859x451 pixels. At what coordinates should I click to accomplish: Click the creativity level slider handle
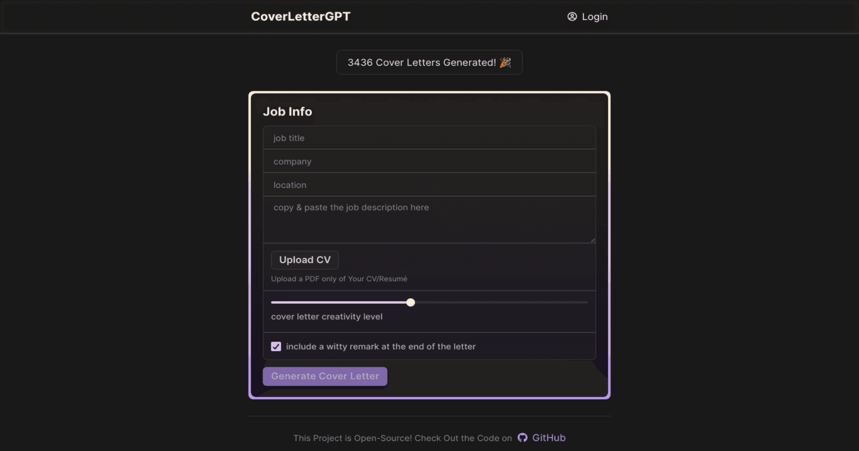(411, 302)
